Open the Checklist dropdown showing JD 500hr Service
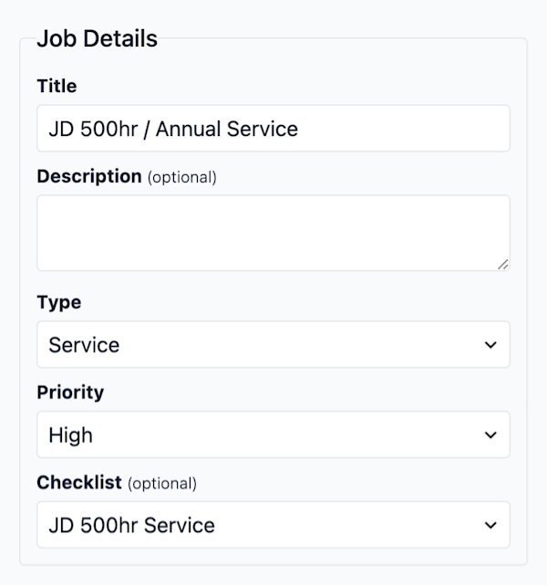The height and width of the screenshot is (585, 547). pos(273,526)
